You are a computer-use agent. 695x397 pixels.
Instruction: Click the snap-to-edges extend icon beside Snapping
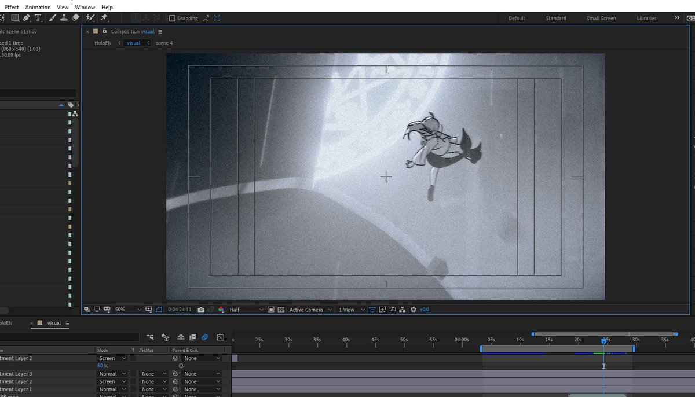tap(206, 18)
